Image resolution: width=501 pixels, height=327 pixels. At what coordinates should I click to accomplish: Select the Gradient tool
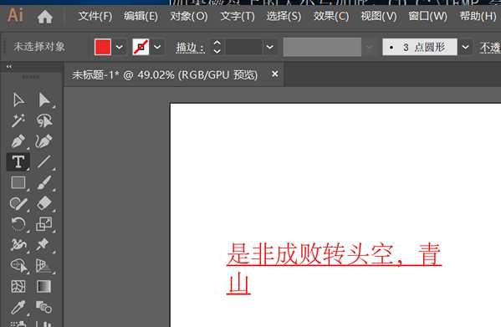[x=43, y=287]
